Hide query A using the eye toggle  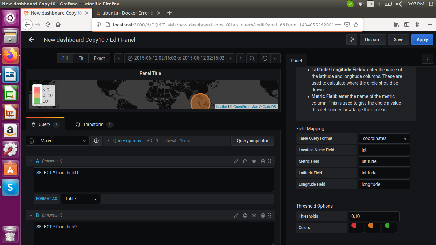(x=254, y=161)
